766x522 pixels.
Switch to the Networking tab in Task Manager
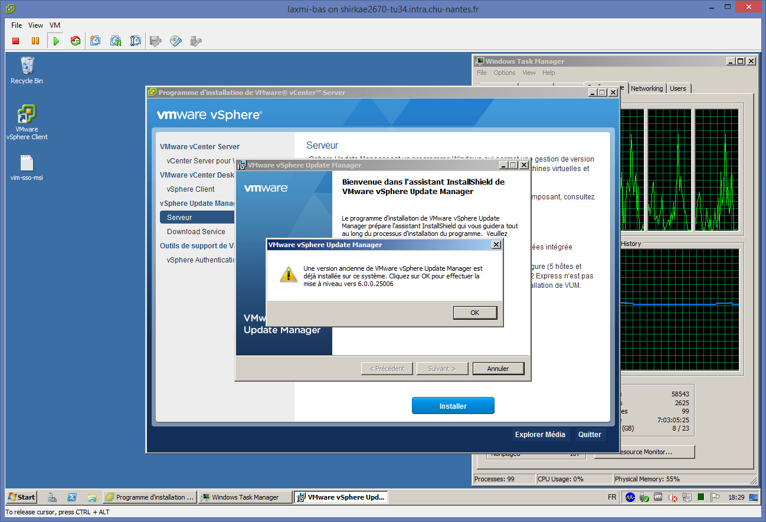pos(646,88)
